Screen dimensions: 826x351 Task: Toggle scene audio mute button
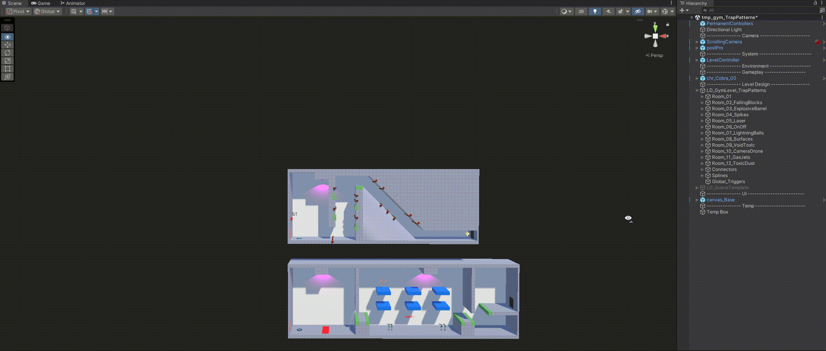tap(609, 11)
